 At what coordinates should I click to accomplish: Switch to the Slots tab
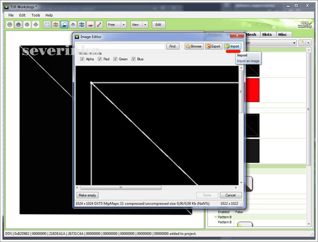(x=267, y=35)
